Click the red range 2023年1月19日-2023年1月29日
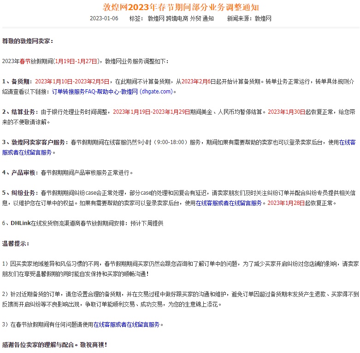The width and height of the screenshot is (360, 353). (152, 112)
